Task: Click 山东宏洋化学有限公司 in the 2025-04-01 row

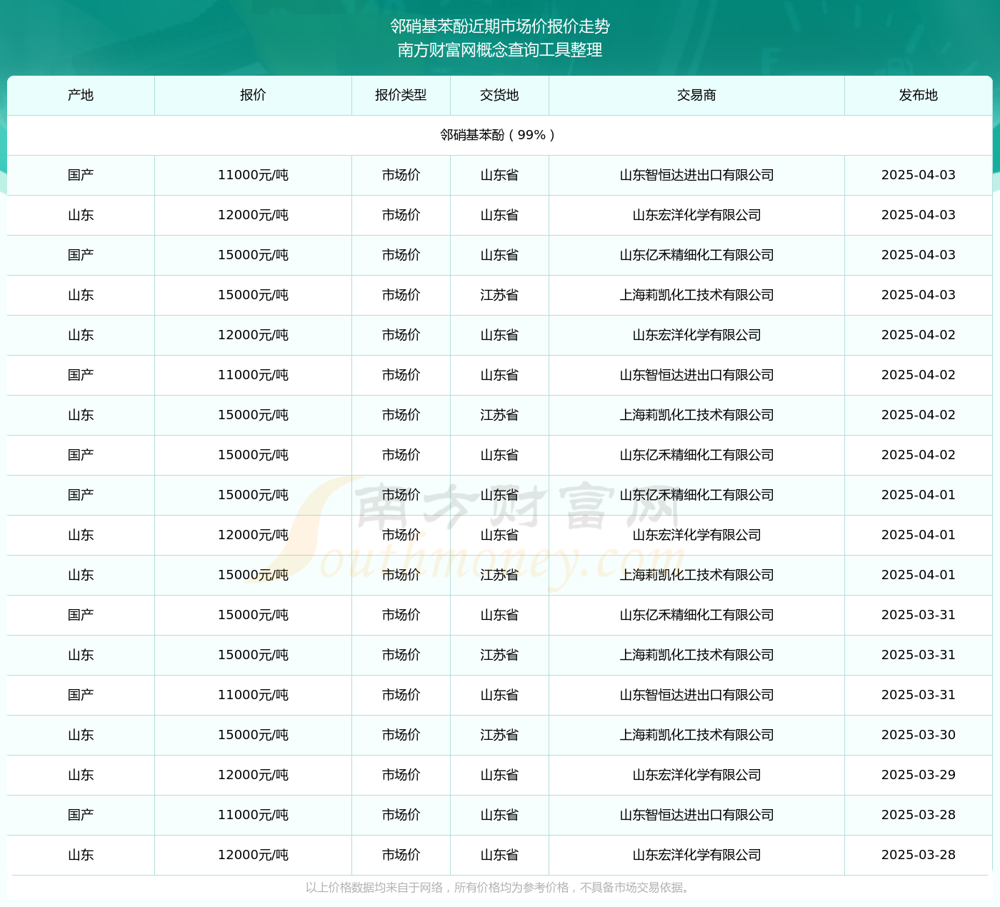Action: (696, 535)
